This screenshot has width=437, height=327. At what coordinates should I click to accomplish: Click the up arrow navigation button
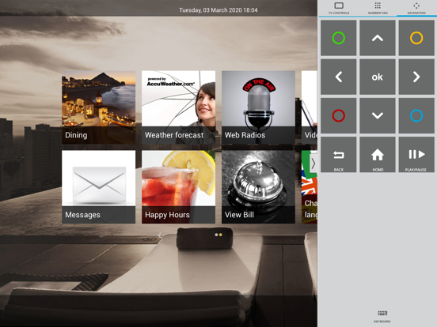click(x=378, y=38)
